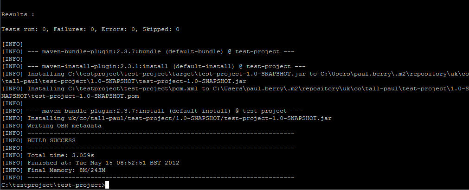Click the Results : heading text
469x190 pixels.
pyautogui.click(x=18, y=14)
